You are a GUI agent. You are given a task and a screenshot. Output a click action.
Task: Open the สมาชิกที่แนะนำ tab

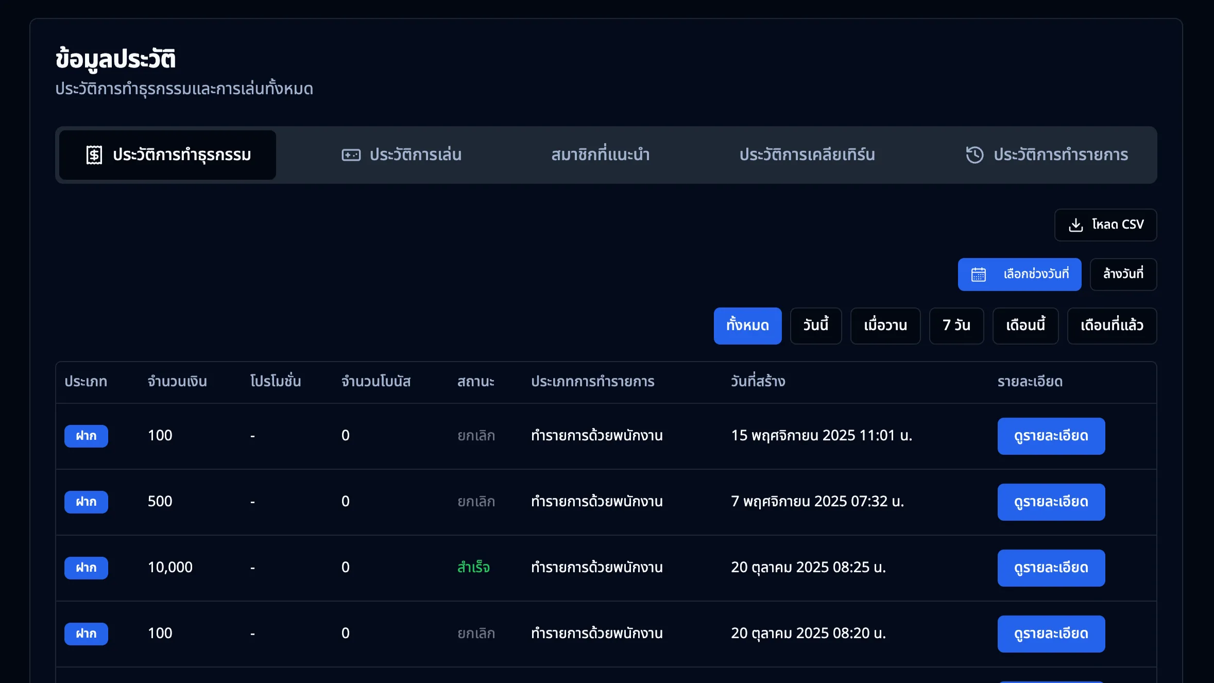coord(600,155)
